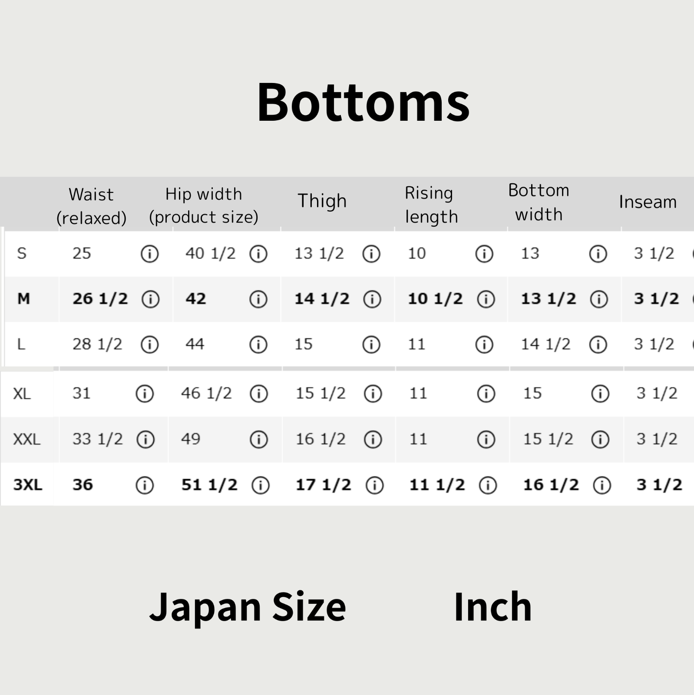Click the Japan Size label
The width and height of the screenshot is (694, 695).
click(x=248, y=607)
